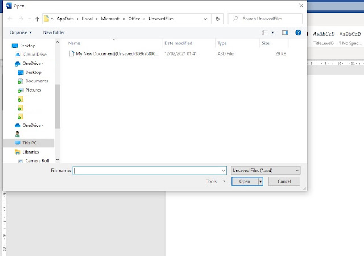364x256 pixels.
Task: Expand the address bar previous locations chevron
Action: (x=205, y=19)
